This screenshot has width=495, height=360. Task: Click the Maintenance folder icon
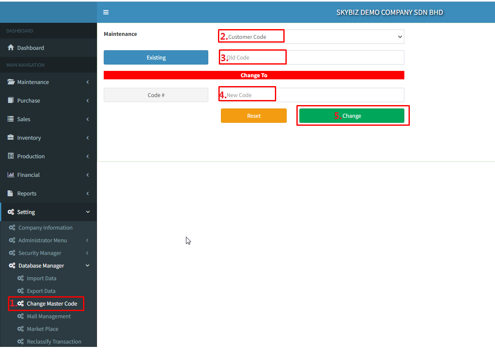pyautogui.click(x=11, y=82)
